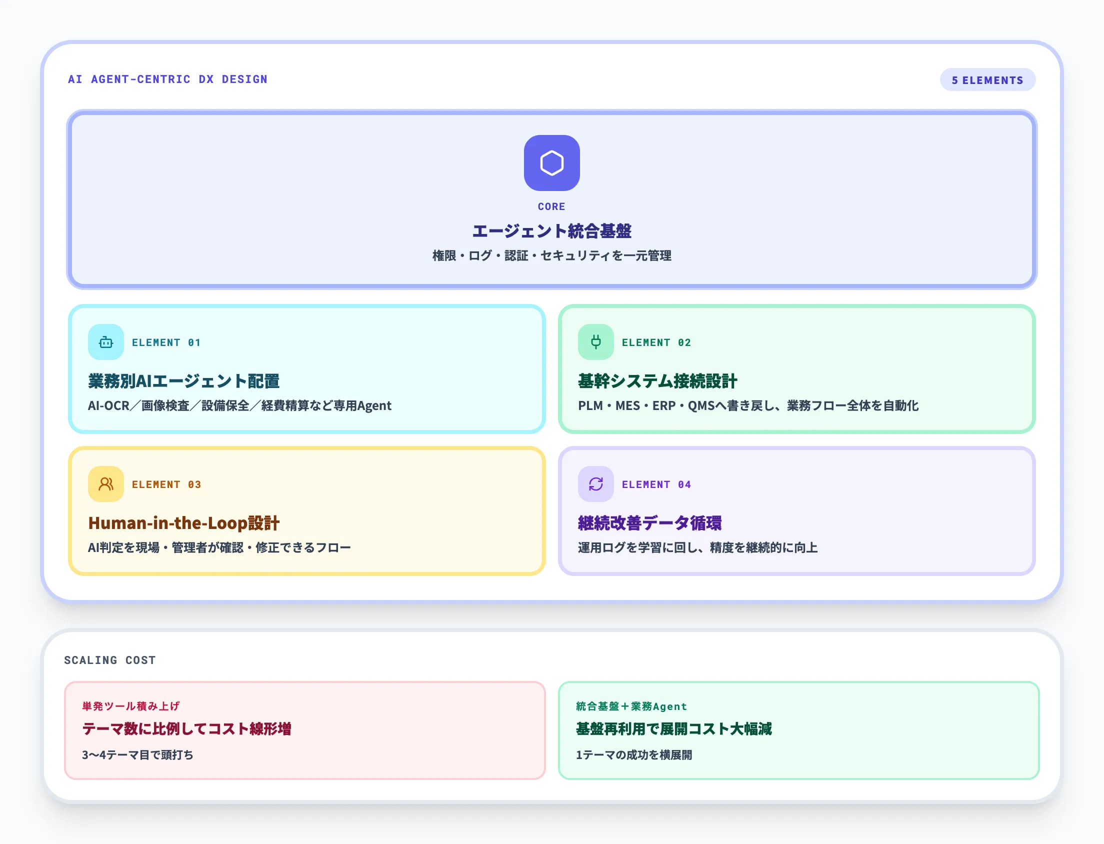The width and height of the screenshot is (1104, 844).
Task: Select the person icon on ELEMENT 03
Action: tap(105, 483)
